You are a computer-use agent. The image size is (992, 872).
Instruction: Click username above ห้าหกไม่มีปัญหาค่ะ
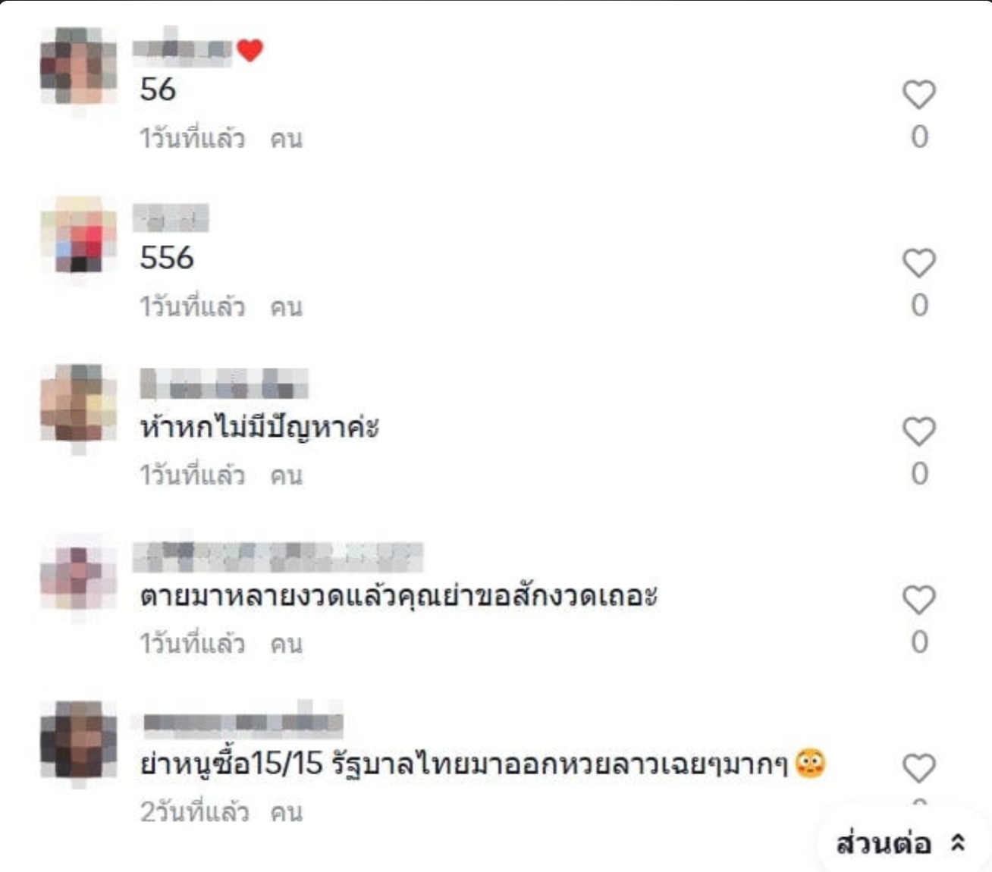pos(224,383)
